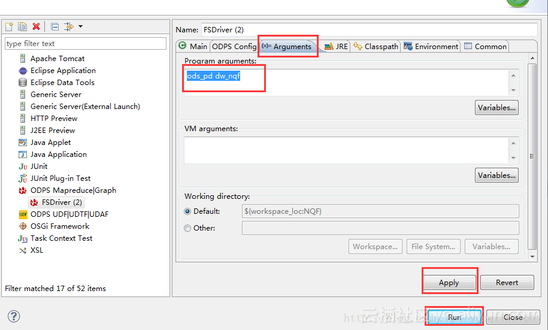This screenshot has width=548, height=330.
Task: Click the HTTP Preview icon
Action: point(23,119)
